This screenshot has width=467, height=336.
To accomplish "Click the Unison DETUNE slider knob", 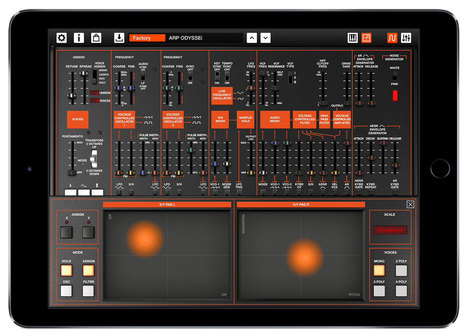I will (72, 96).
